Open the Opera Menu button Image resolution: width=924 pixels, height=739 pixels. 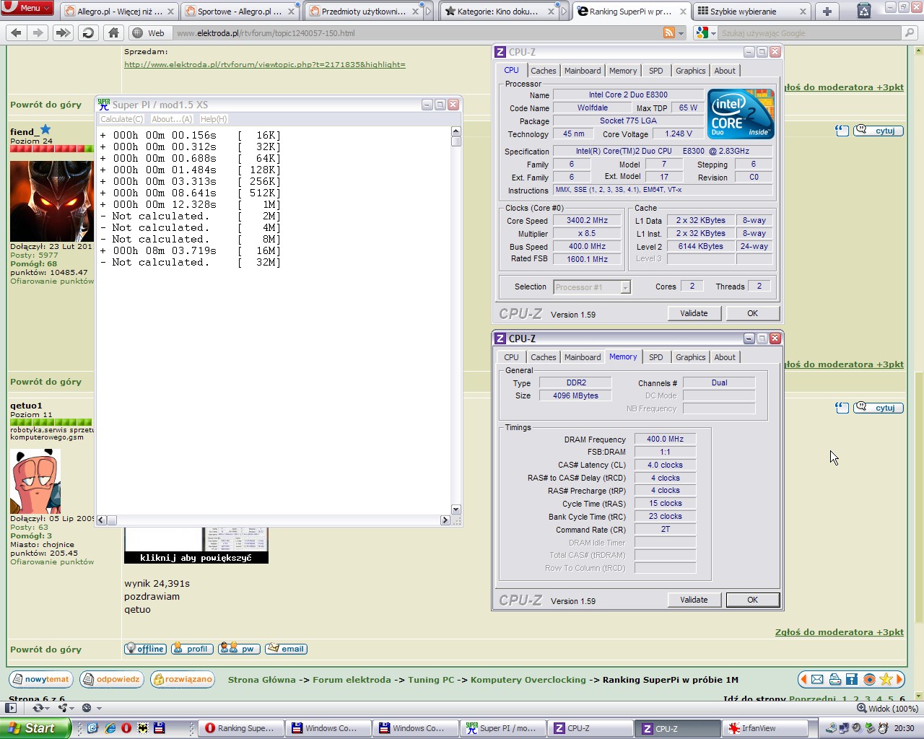[x=27, y=8]
